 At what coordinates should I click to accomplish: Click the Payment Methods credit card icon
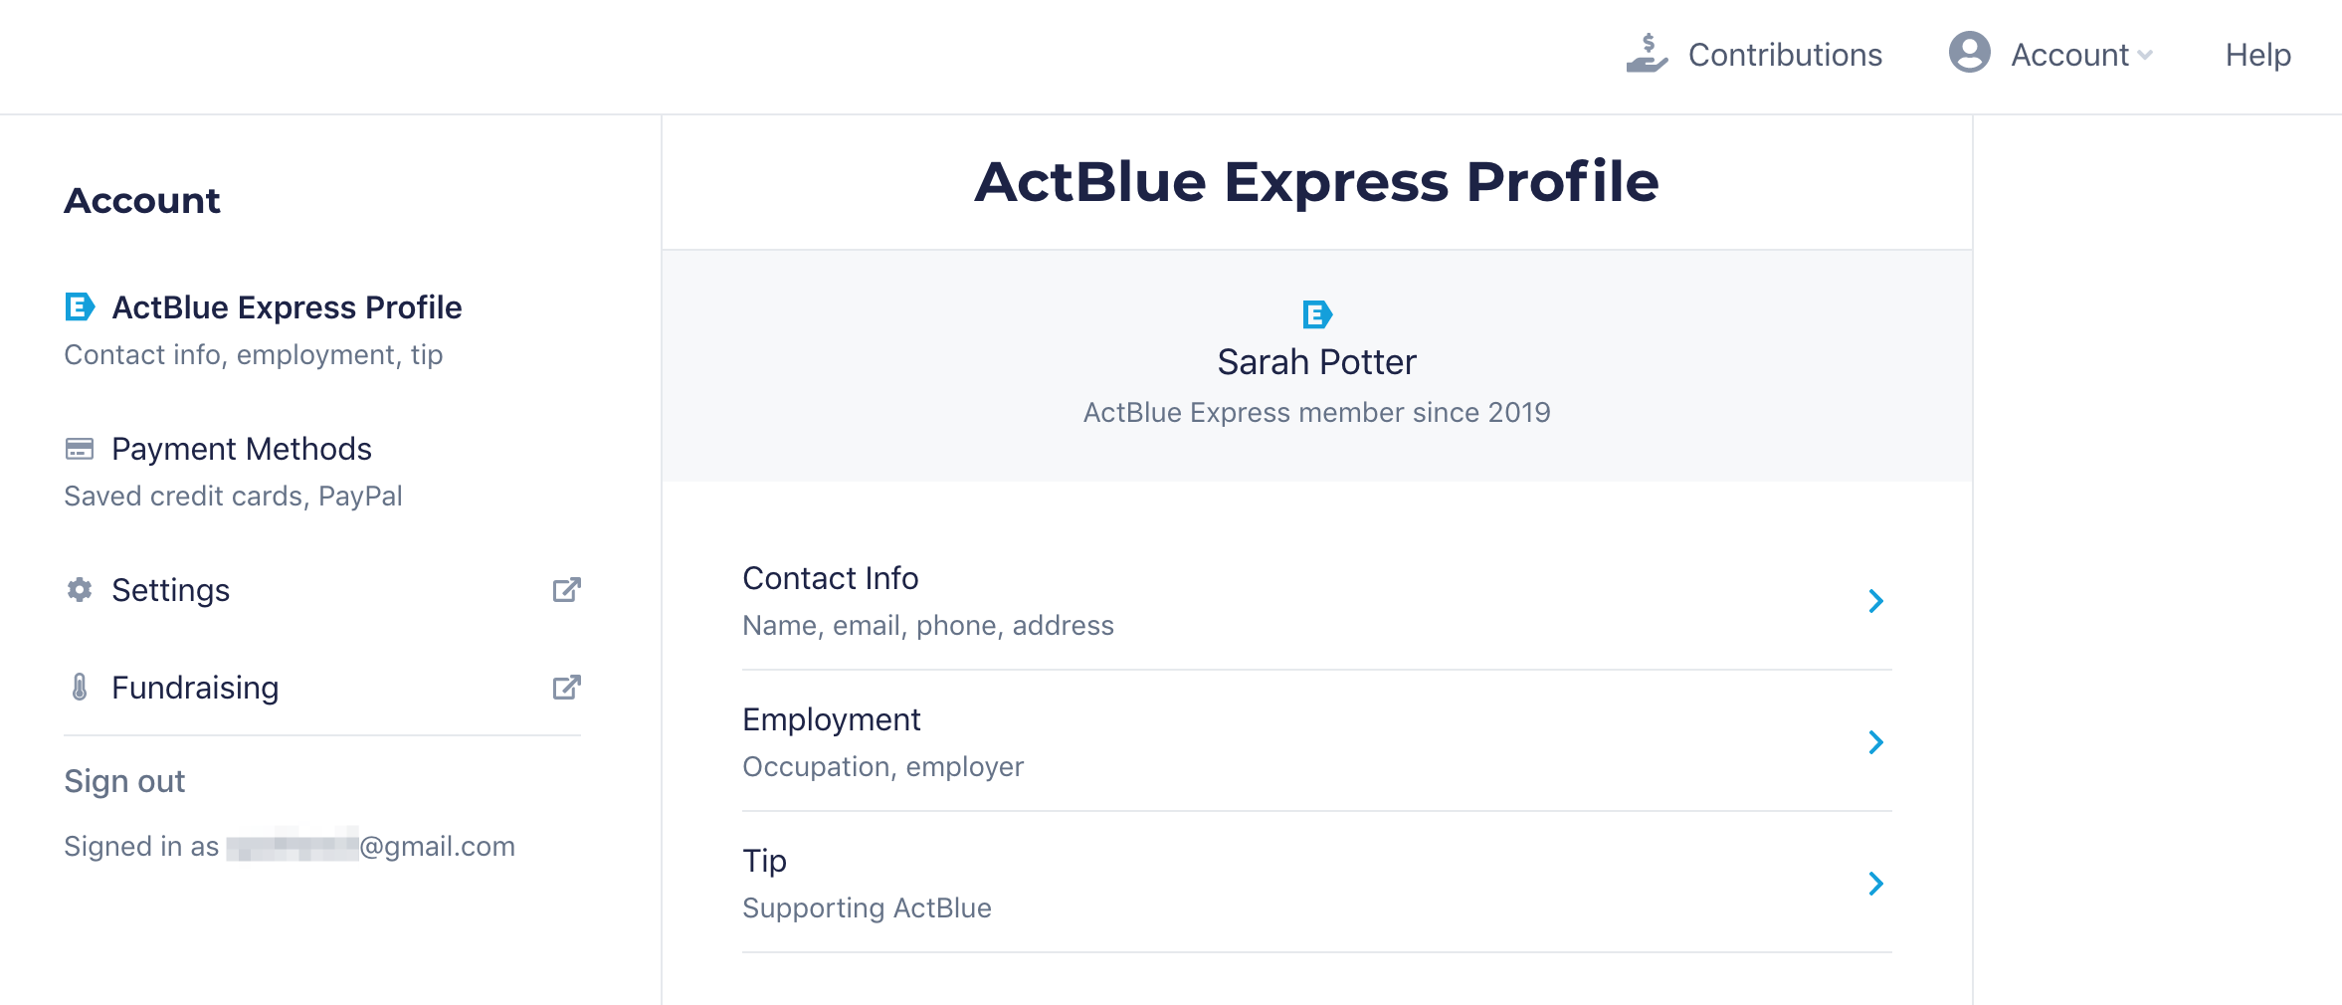(x=80, y=449)
